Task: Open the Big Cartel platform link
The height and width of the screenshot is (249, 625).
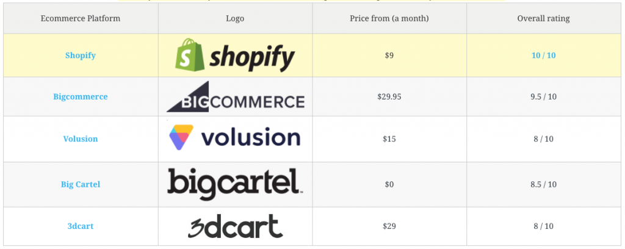Action: point(81,184)
